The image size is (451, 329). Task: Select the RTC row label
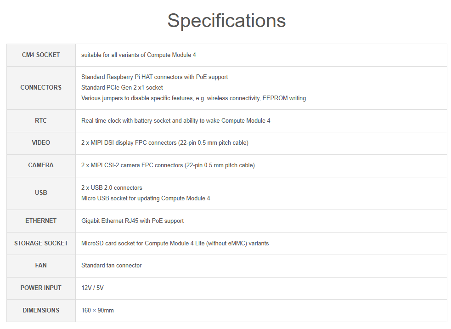point(41,120)
